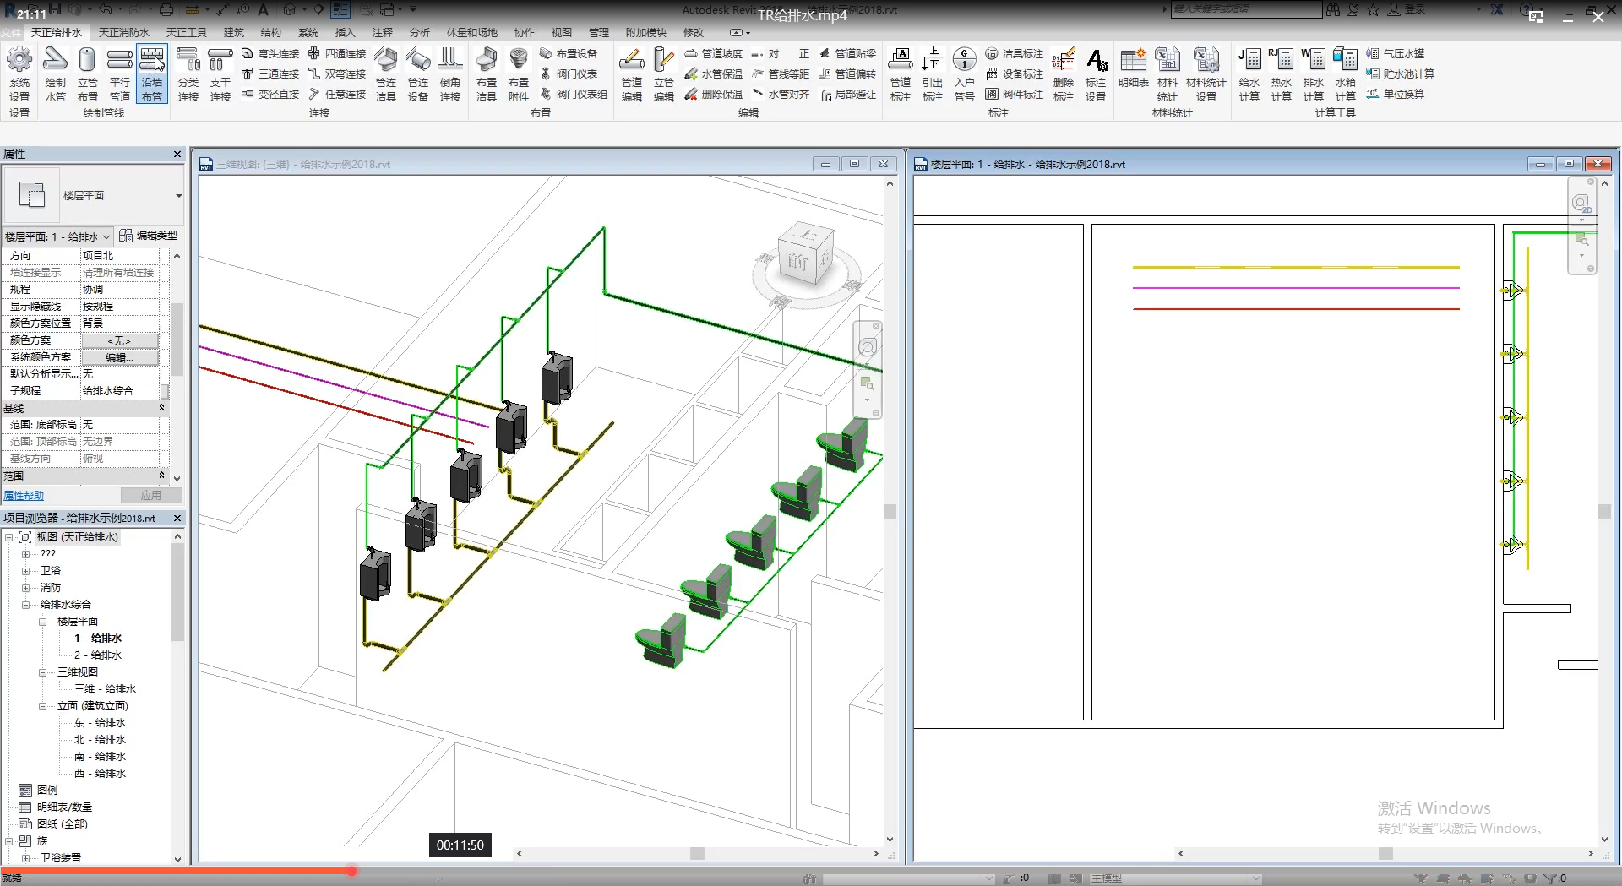Open the 明细表 schedule tool
The width and height of the screenshot is (1622, 886).
point(1133,61)
